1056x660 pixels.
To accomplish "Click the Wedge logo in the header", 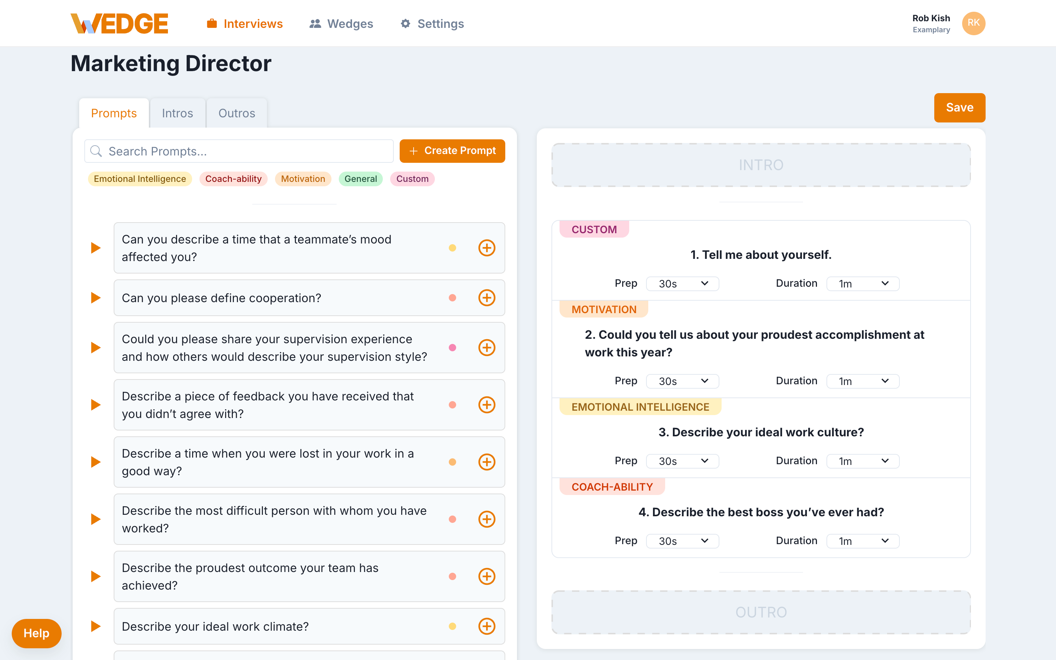I will point(120,23).
